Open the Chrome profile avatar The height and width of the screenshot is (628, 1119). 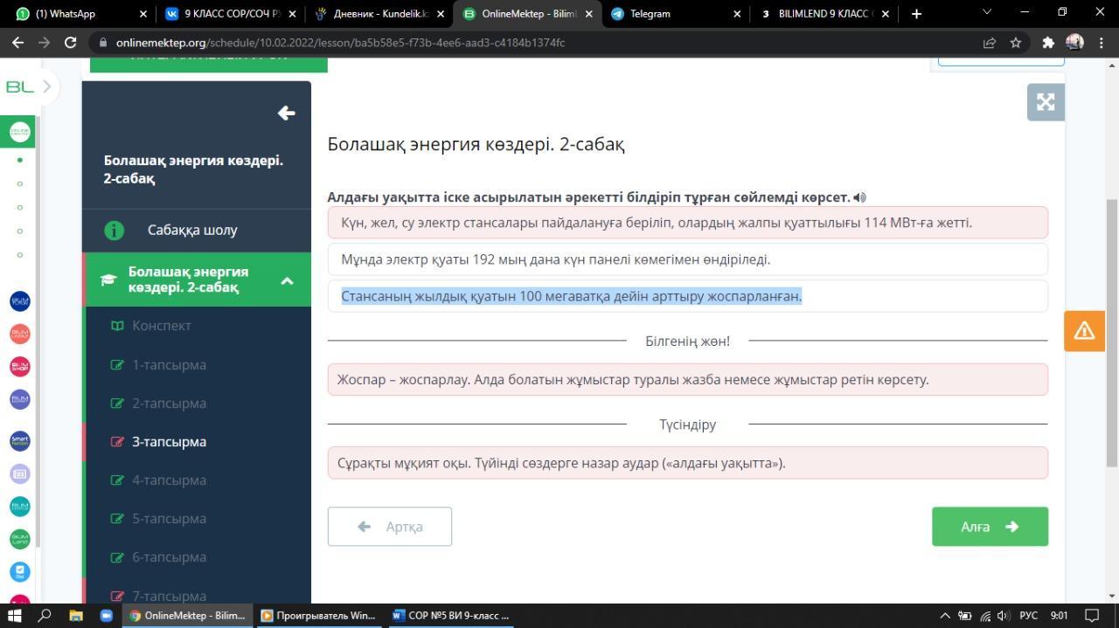coord(1075,42)
